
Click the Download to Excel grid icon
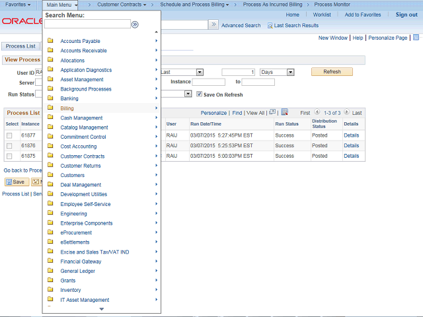tap(284, 112)
